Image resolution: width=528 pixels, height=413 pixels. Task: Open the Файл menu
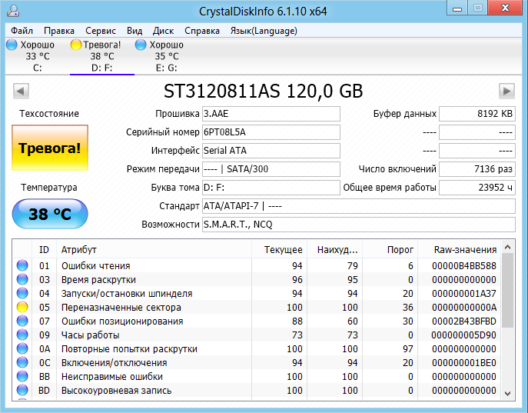coord(22,31)
